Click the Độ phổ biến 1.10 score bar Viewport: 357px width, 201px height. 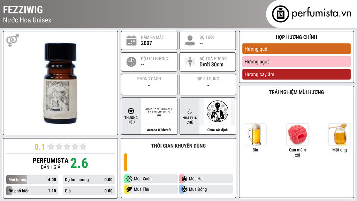pyautogui.click(x=32, y=191)
